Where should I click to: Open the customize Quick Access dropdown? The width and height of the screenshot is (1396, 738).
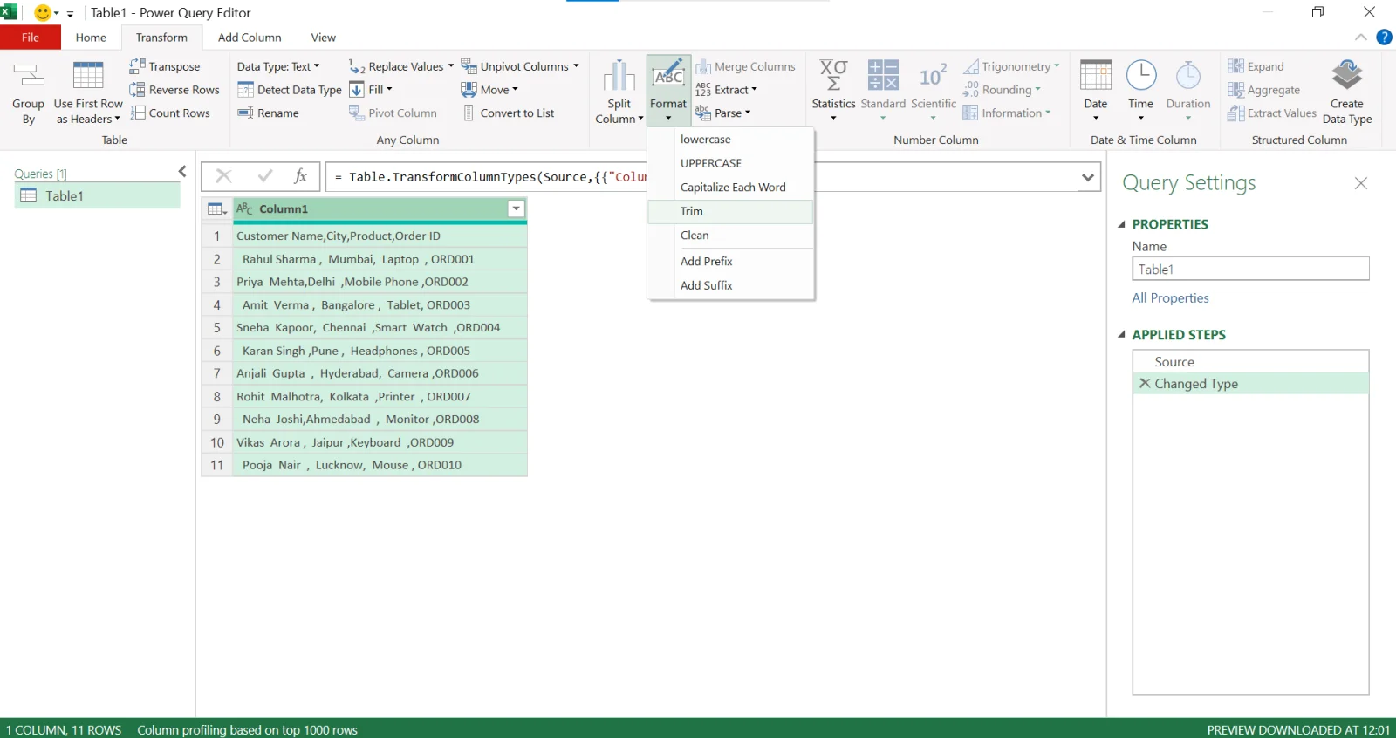pos(70,14)
